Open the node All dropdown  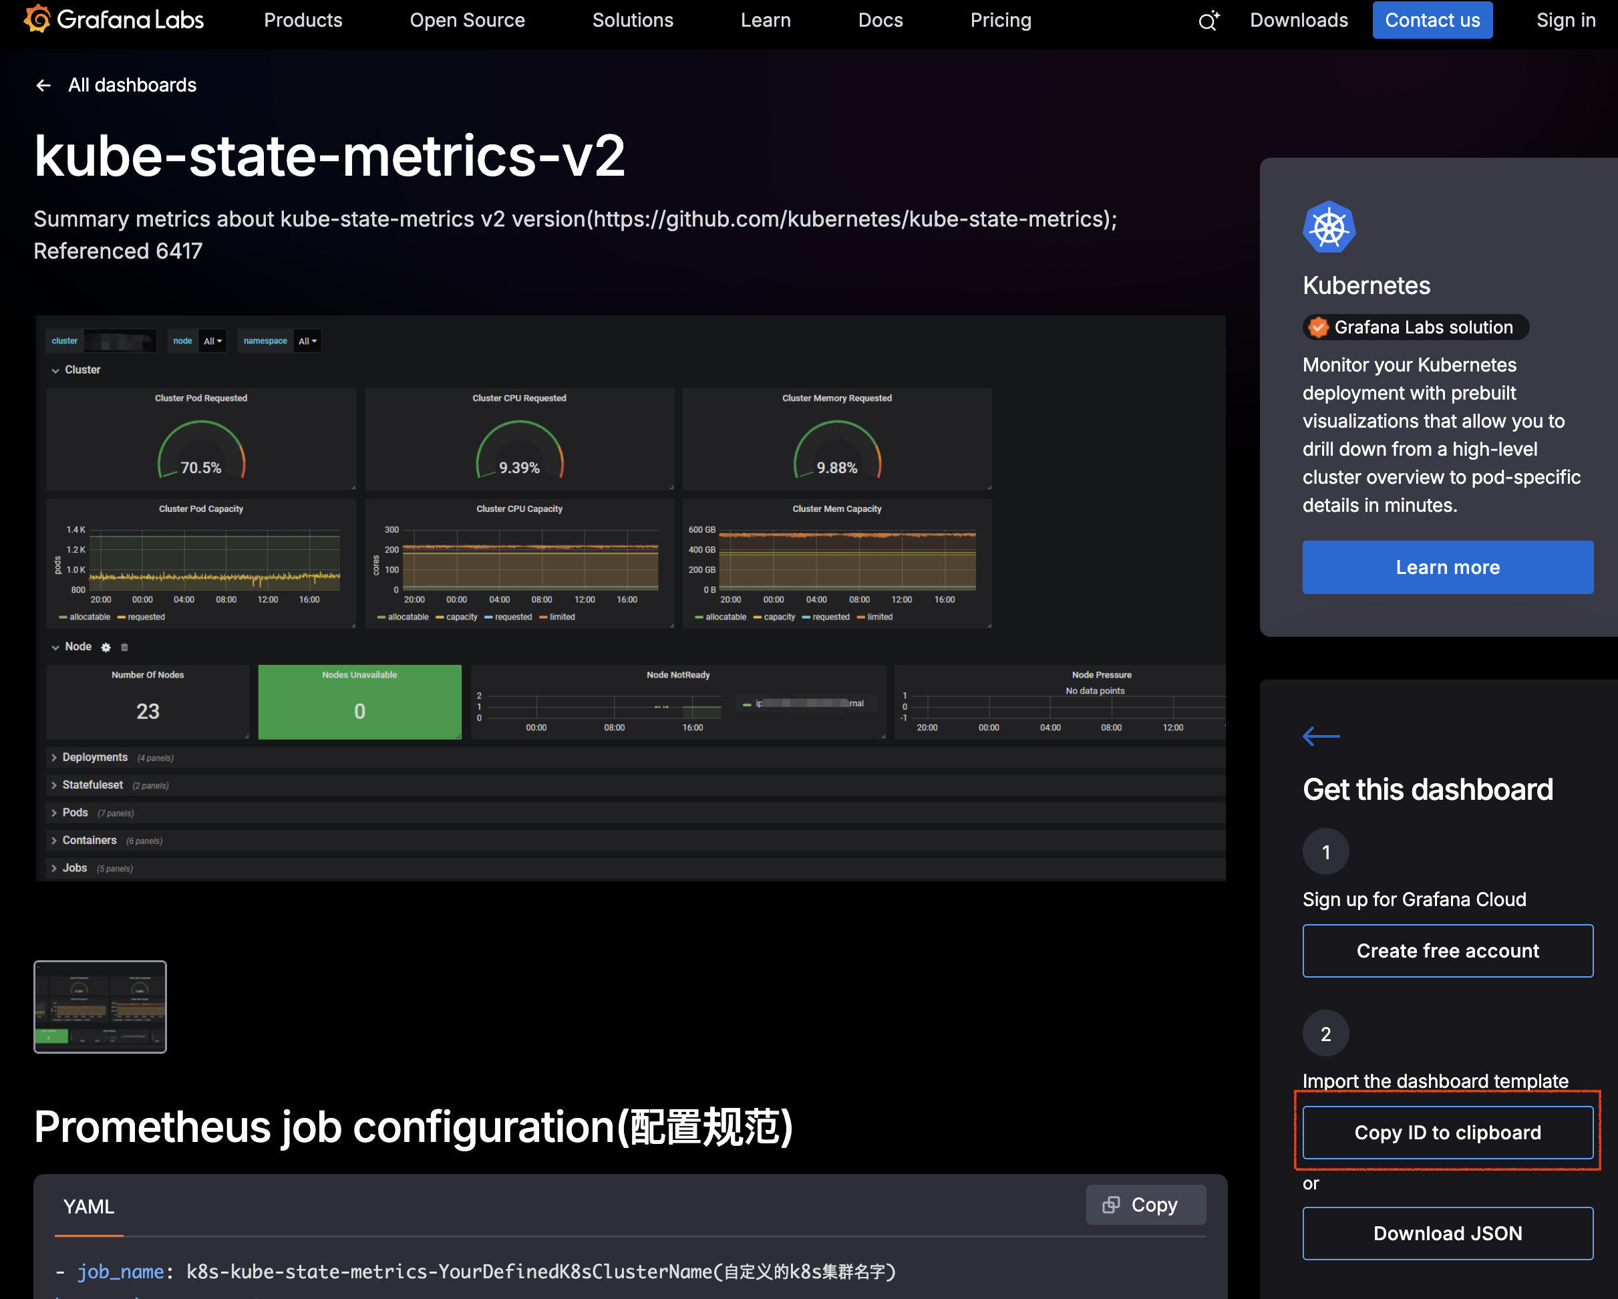[x=213, y=341]
